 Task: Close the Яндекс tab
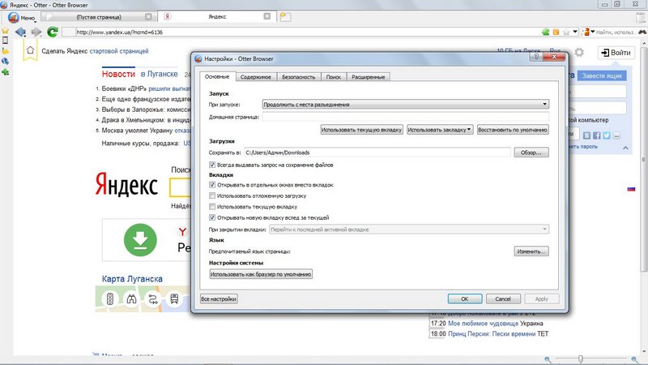pos(267,16)
